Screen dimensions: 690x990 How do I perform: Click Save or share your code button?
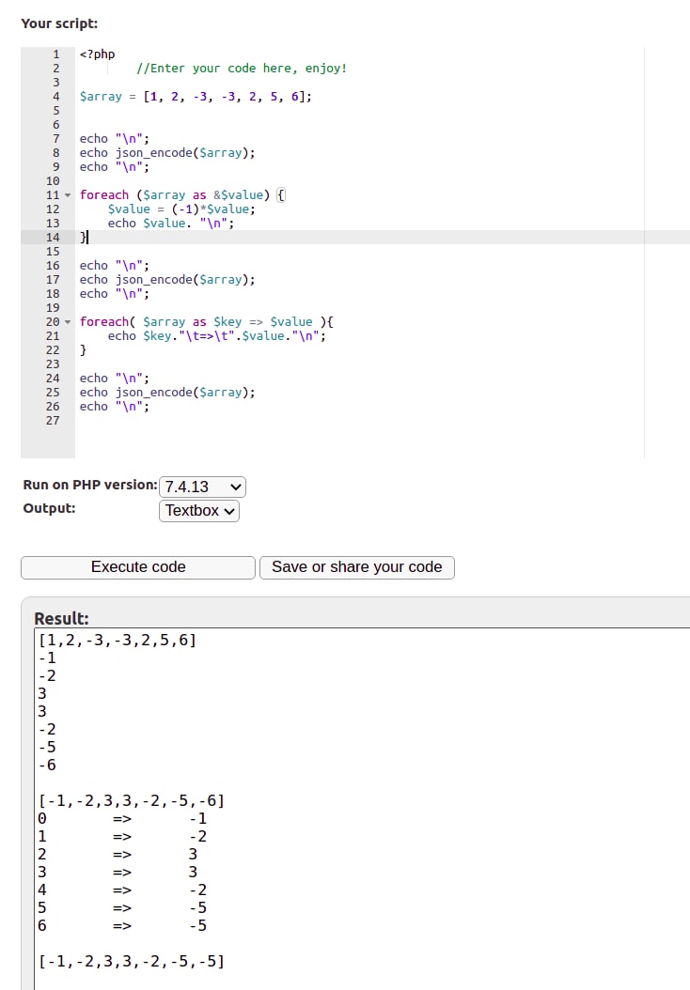pyautogui.click(x=356, y=567)
